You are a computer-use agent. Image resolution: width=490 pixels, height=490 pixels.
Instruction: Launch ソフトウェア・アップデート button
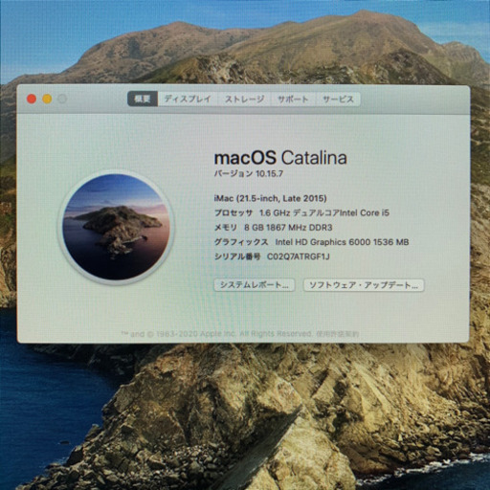click(x=364, y=285)
